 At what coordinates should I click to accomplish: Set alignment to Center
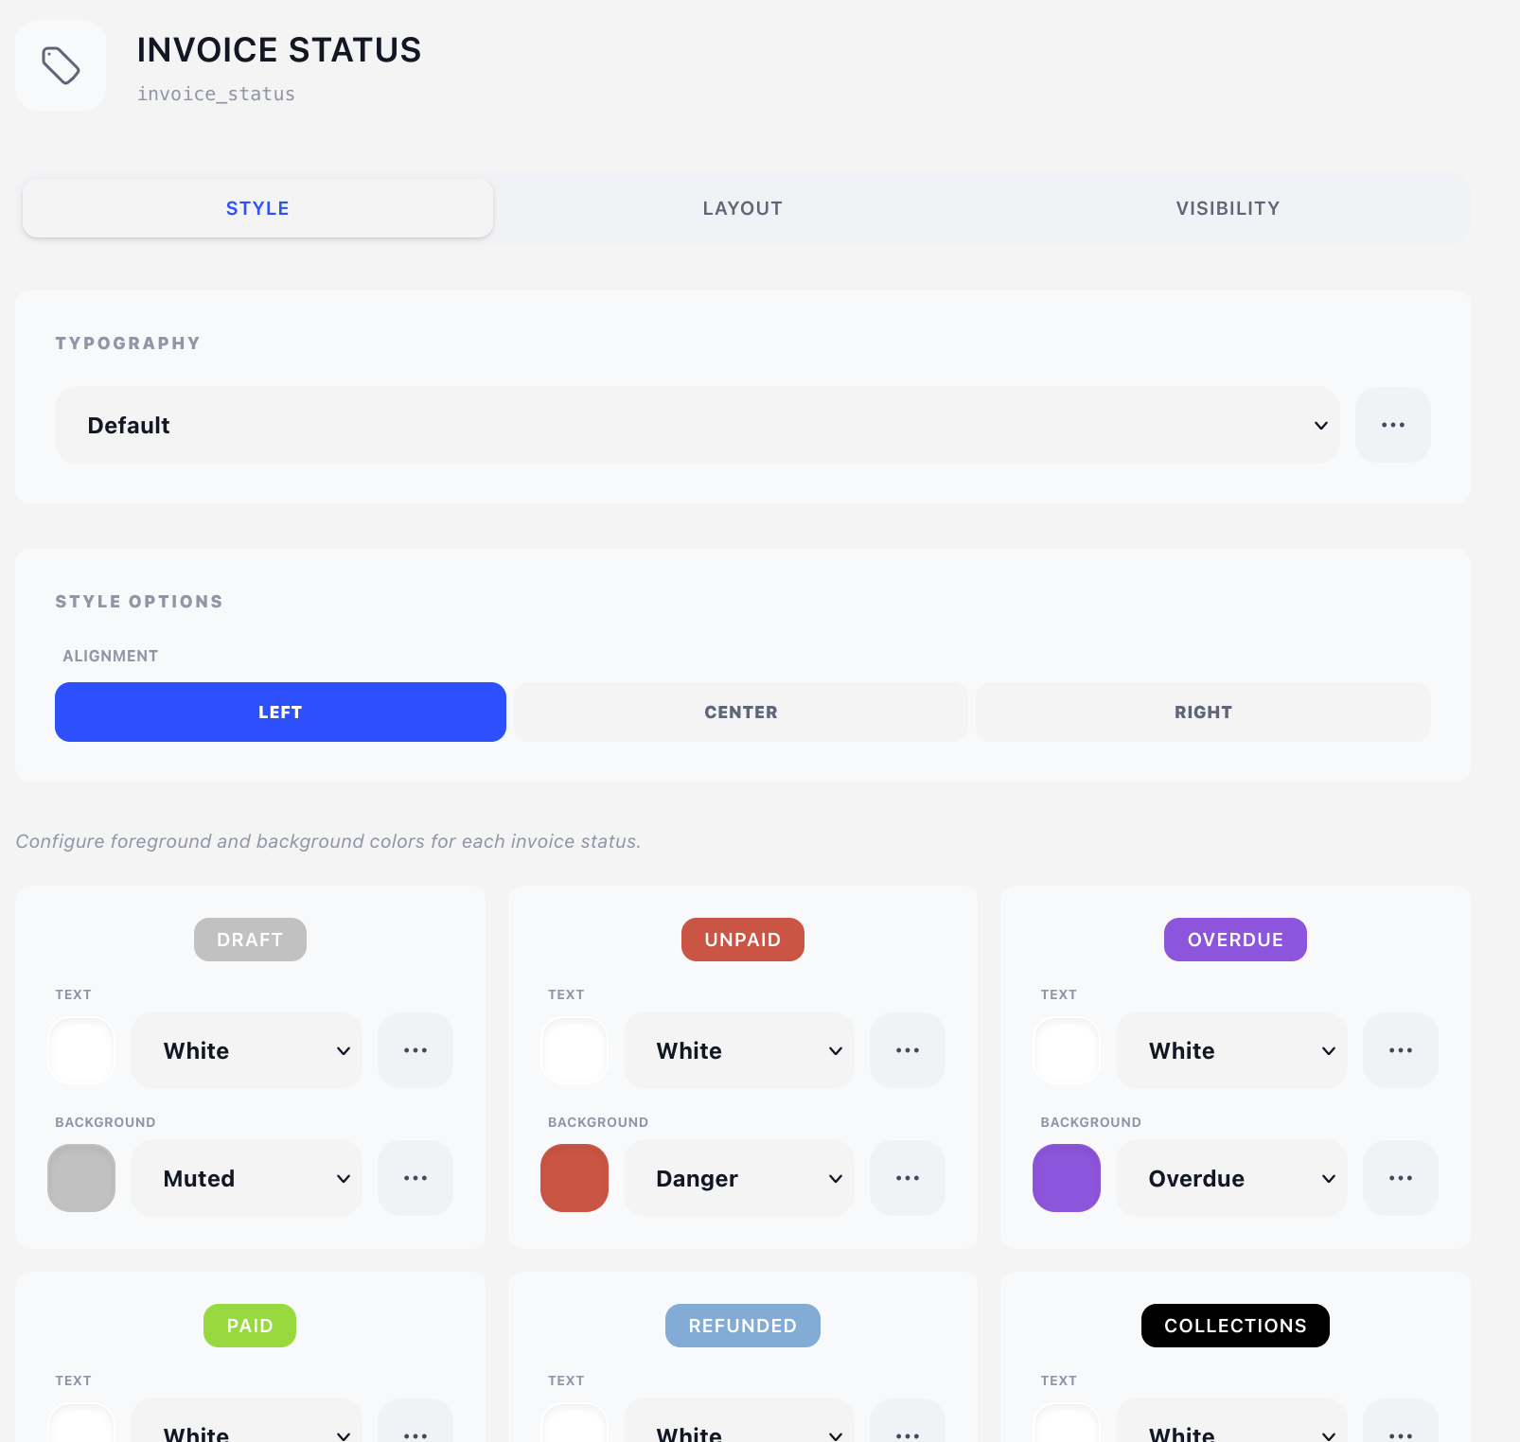pos(741,712)
